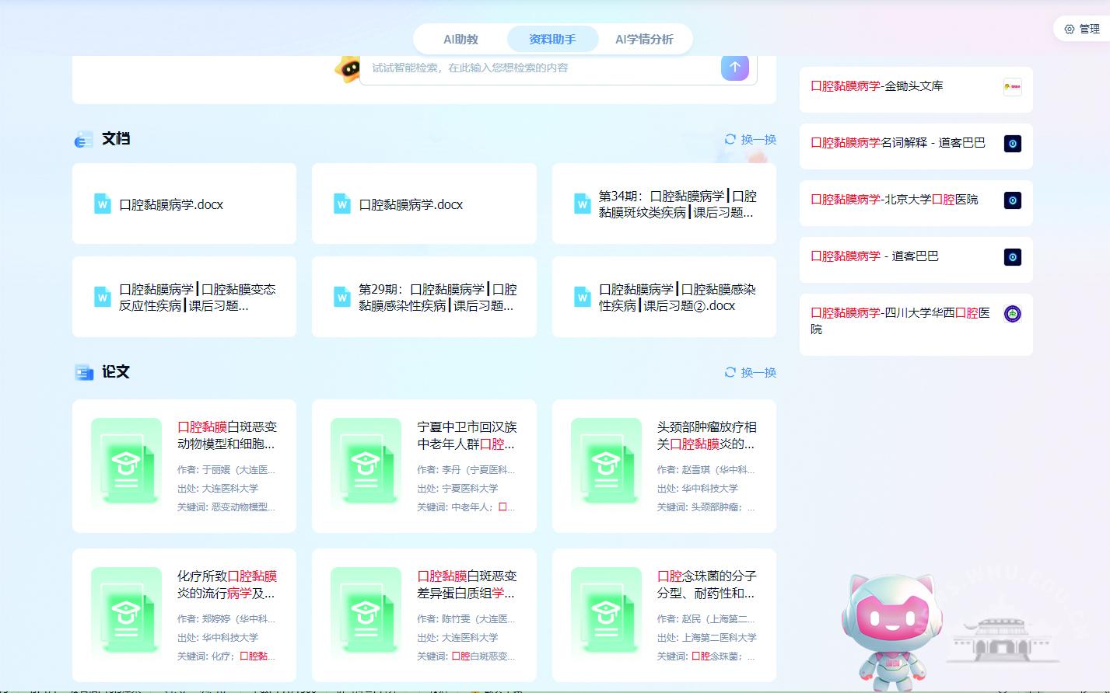Click the 四川大学华西口腔医院 round logo icon
1110x693 pixels.
point(1012,314)
